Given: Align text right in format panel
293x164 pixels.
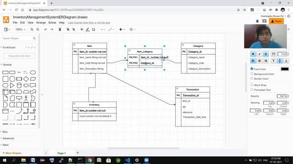Looking at the screenshot, I should coord(266,61).
